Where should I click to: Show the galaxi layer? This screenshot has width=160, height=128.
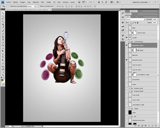pos(127,112)
